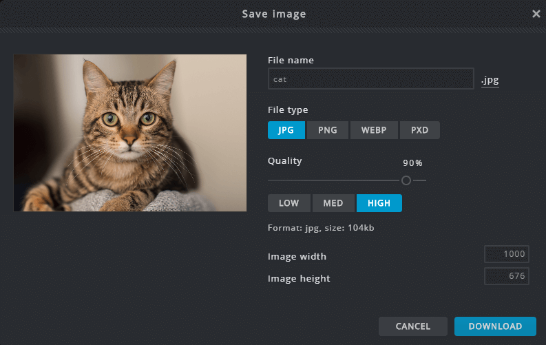The image size is (546, 345).
Task: Click the Quality slider track left of handle
Action: [330, 180]
